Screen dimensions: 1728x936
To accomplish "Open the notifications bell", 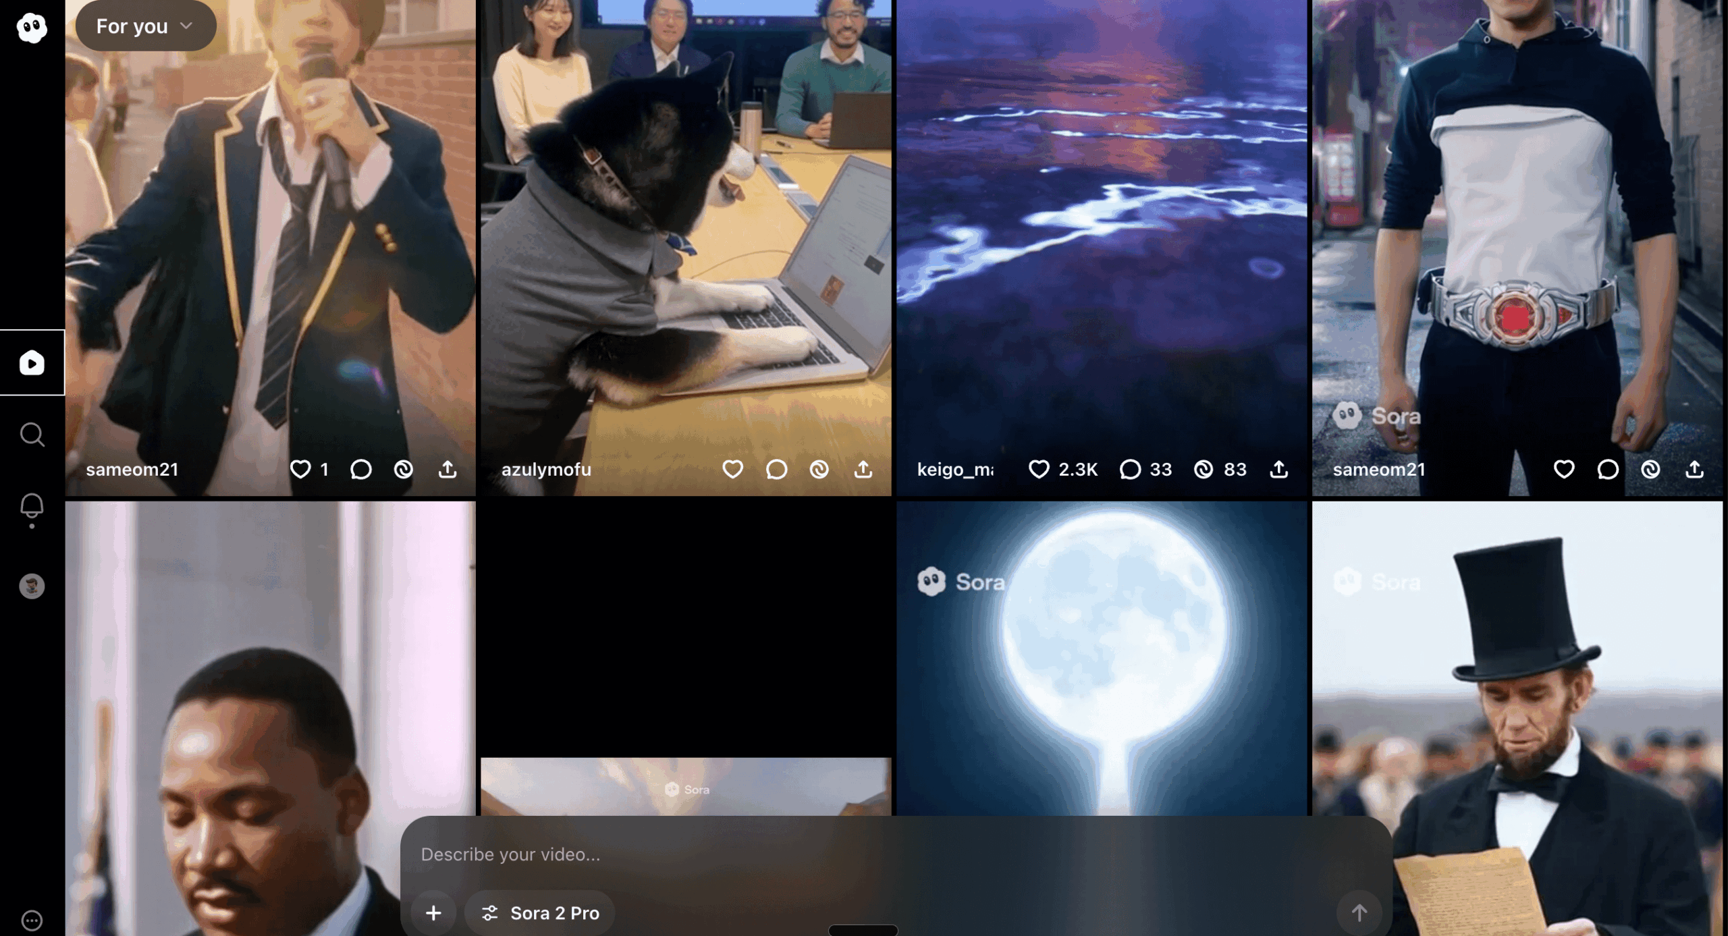I will pyautogui.click(x=32, y=505).
